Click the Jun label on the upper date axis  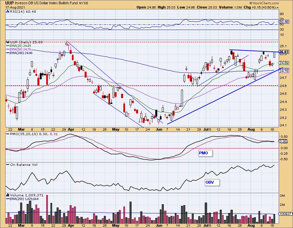[159, 130]
